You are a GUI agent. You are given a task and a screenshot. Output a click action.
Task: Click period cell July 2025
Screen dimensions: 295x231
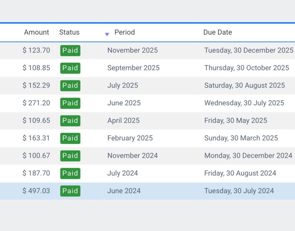coord(123,85)
